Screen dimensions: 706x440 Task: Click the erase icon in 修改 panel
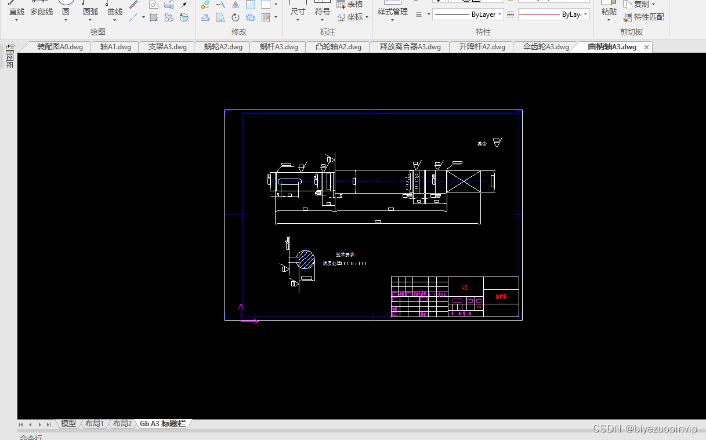coord(205,5)
